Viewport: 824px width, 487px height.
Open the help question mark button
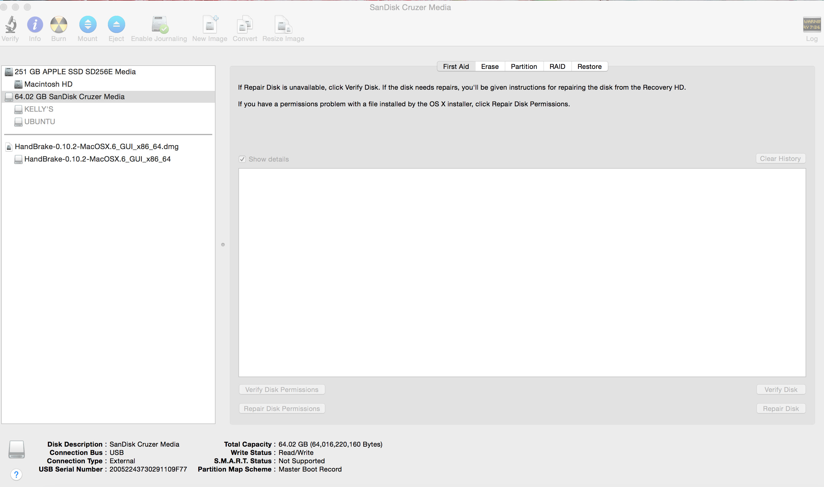tap(16, 475)
